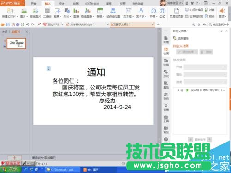Open the Backup (备份) sidebar panel
Screen dimensions: 231x173
(x=166, y=130)
